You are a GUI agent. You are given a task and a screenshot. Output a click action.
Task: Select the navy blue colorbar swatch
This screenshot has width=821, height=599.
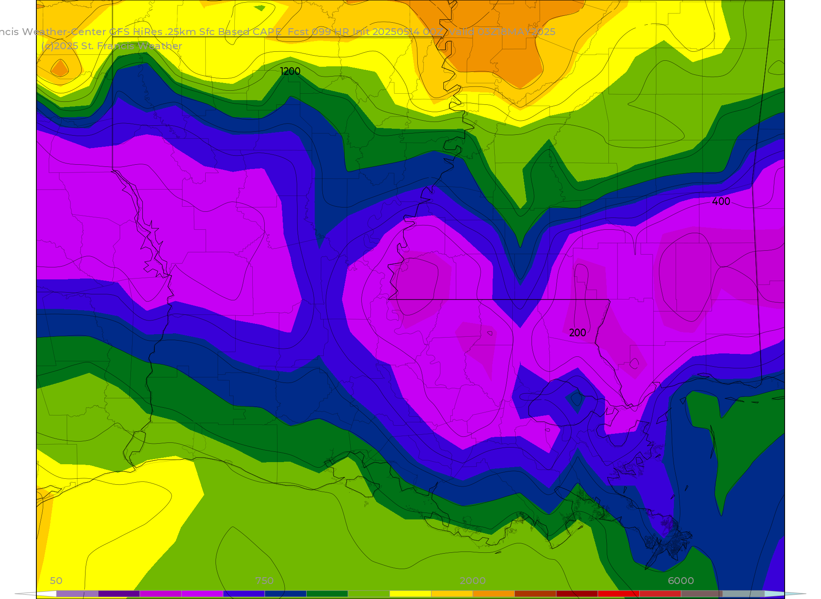pos(286,594)
